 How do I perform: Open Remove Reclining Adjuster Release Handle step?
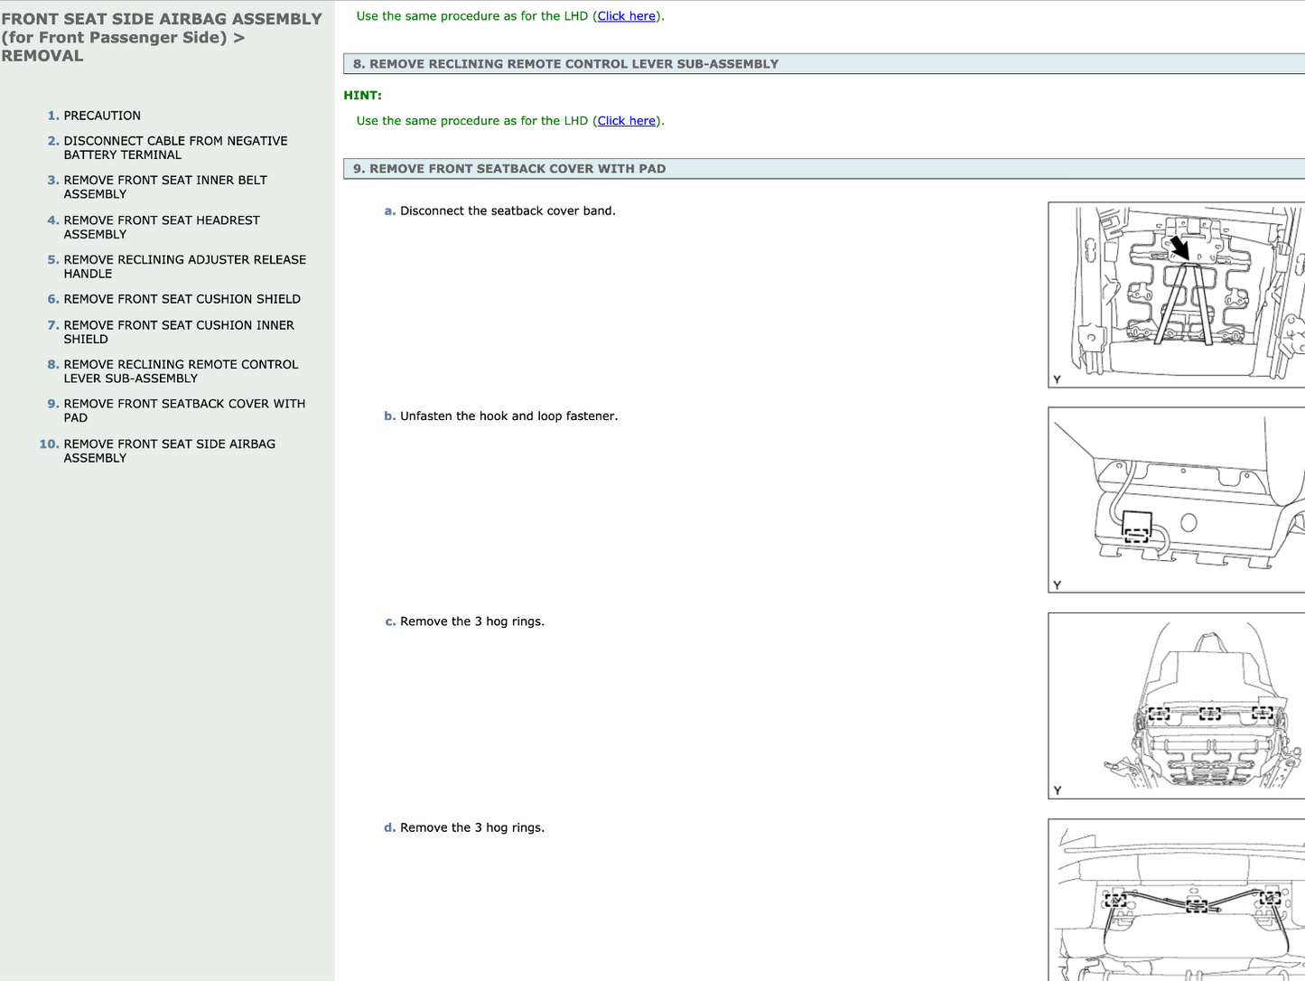184,266
